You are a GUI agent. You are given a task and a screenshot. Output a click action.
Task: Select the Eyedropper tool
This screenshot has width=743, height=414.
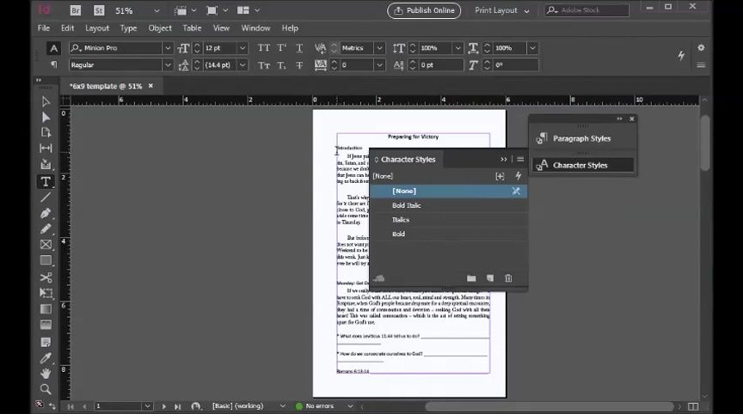coord(46,358)
